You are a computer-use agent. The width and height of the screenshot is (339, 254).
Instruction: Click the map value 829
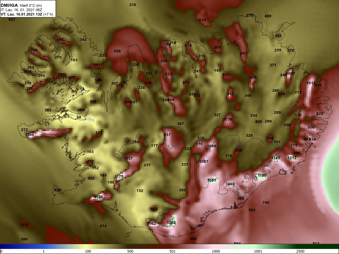253,78
